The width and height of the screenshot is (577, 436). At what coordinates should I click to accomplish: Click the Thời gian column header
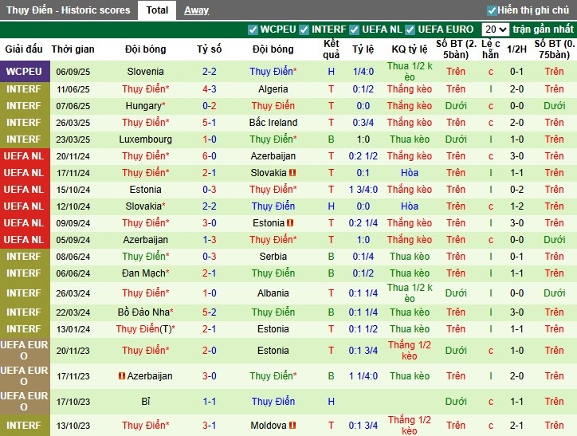click(x=73, y=49)
